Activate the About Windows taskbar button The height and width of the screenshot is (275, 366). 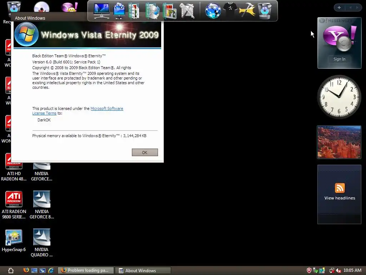[143, 271]
